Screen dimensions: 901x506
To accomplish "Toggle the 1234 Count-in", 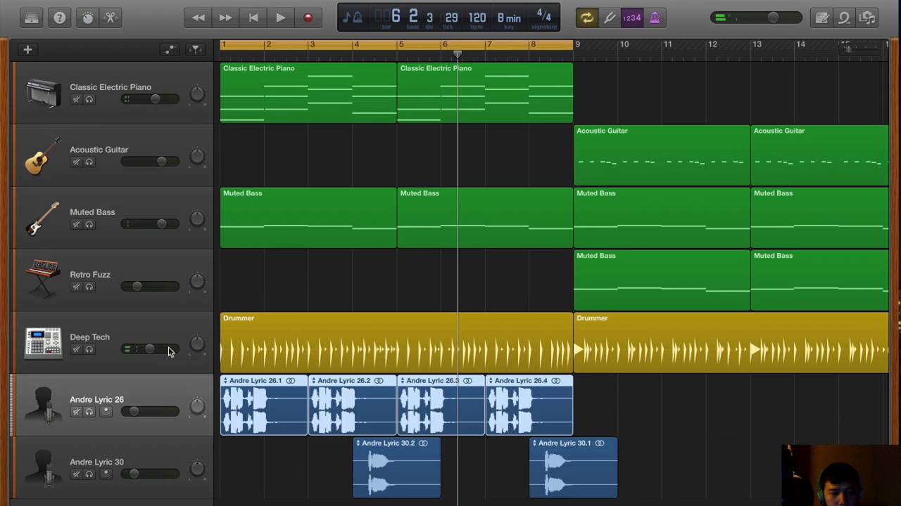I will pyautogui.click(x=632, y=18).
